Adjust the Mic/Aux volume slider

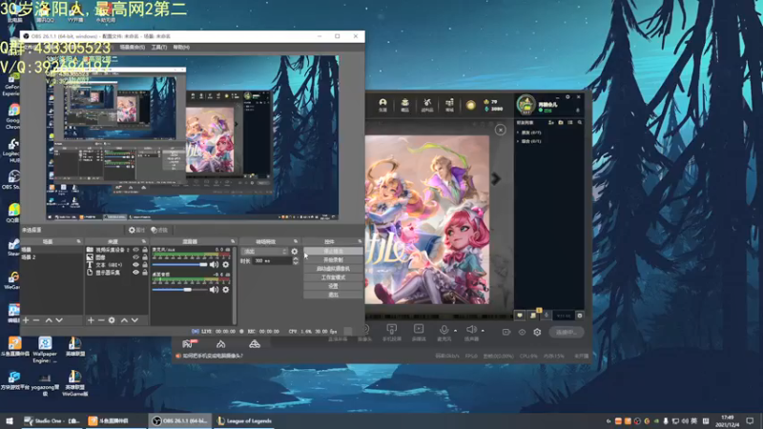(179, 265)
